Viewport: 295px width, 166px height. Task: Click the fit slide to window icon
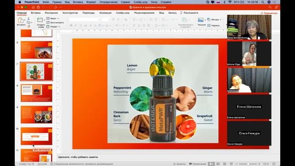[x=274, y=164]
